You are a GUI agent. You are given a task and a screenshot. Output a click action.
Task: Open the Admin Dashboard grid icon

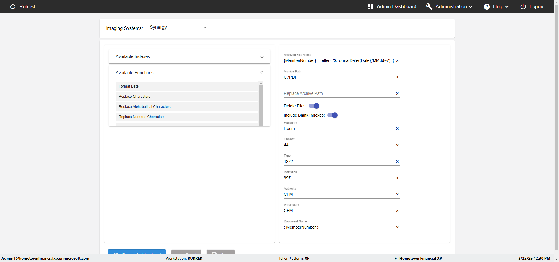click(370, 7)
